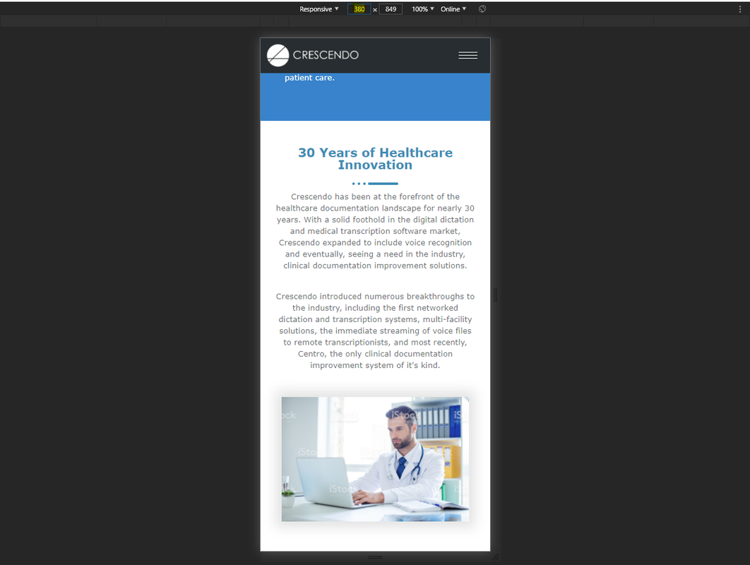
Task: Open the 100% zoom dropdown
Action: click(423, 8)
